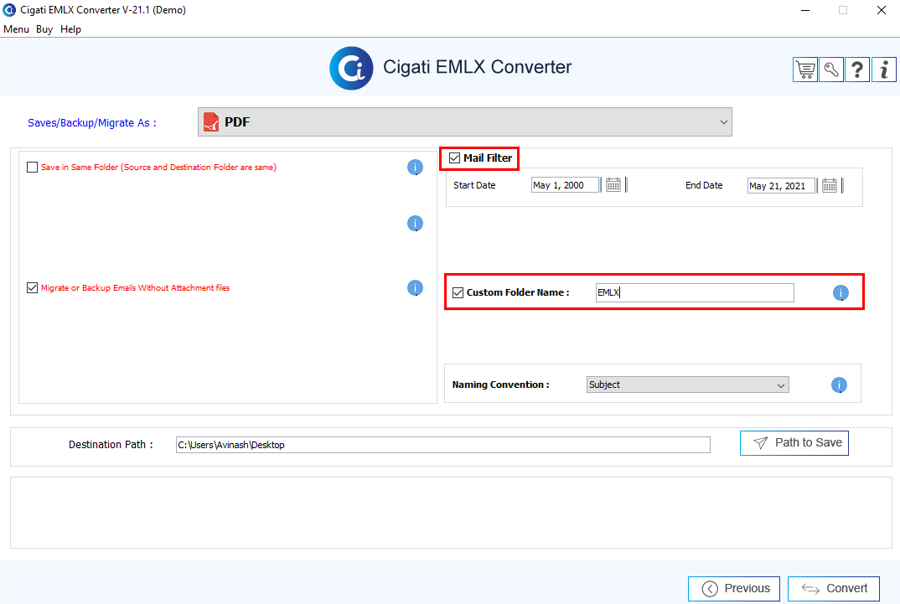Click info icon beside Save in Same Folder
Image resolution: width=900 pixels, height=604 pixels.
click(x=415, y=167)
